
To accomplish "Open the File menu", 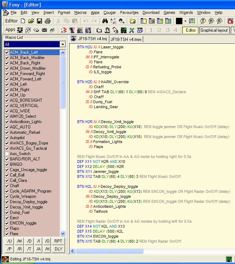I will pos(14,12).
